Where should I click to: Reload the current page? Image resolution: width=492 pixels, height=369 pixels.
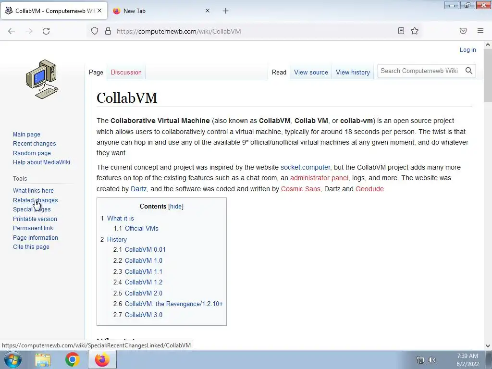(x=46, y=31)
